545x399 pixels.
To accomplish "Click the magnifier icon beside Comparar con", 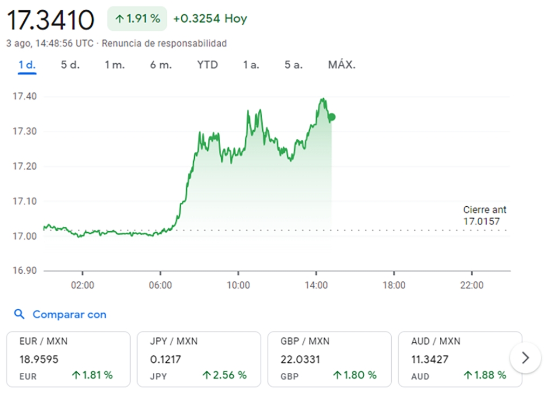I will coord(19,314).
